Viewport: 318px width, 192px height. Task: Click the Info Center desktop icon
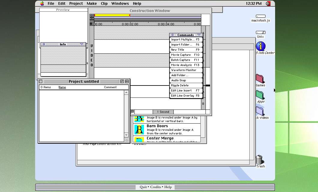pyautogui.click(x=261, y=46)
